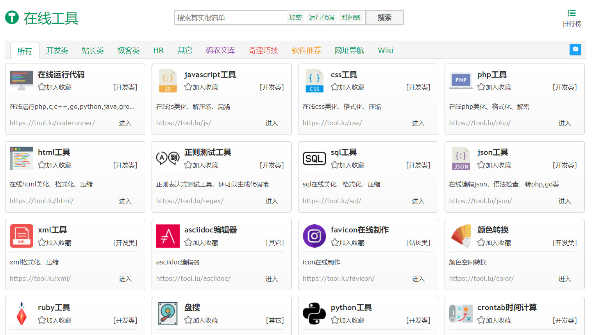
Task: Toggle 加入收藏 on sql工具
Action: click(348, 165)
